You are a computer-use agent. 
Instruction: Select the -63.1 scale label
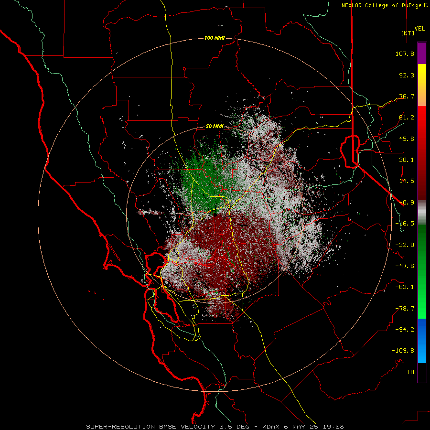pos(405,287)
